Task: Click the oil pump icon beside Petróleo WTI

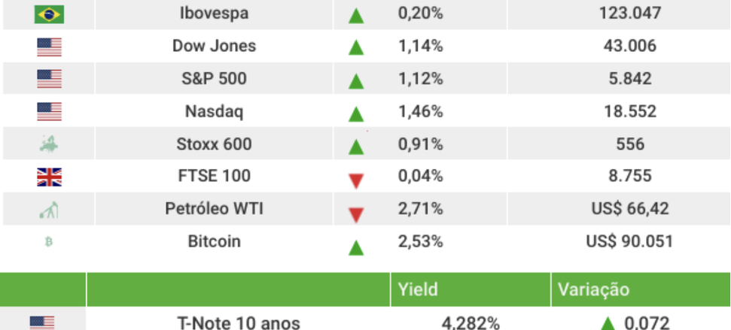Action: (x=49, y=210)
